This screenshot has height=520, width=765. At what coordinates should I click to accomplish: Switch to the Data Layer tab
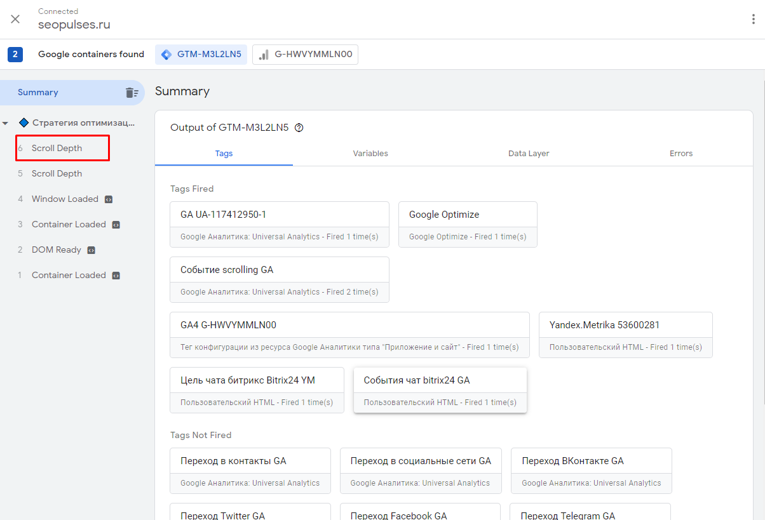click(x=529, y=154)
